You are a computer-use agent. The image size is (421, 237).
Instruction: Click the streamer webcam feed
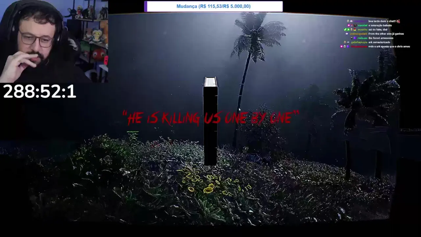coord(54,41)
